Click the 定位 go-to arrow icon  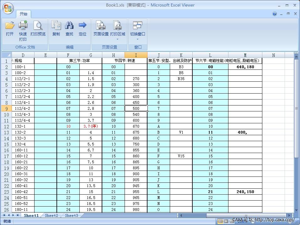coord(83,29)
